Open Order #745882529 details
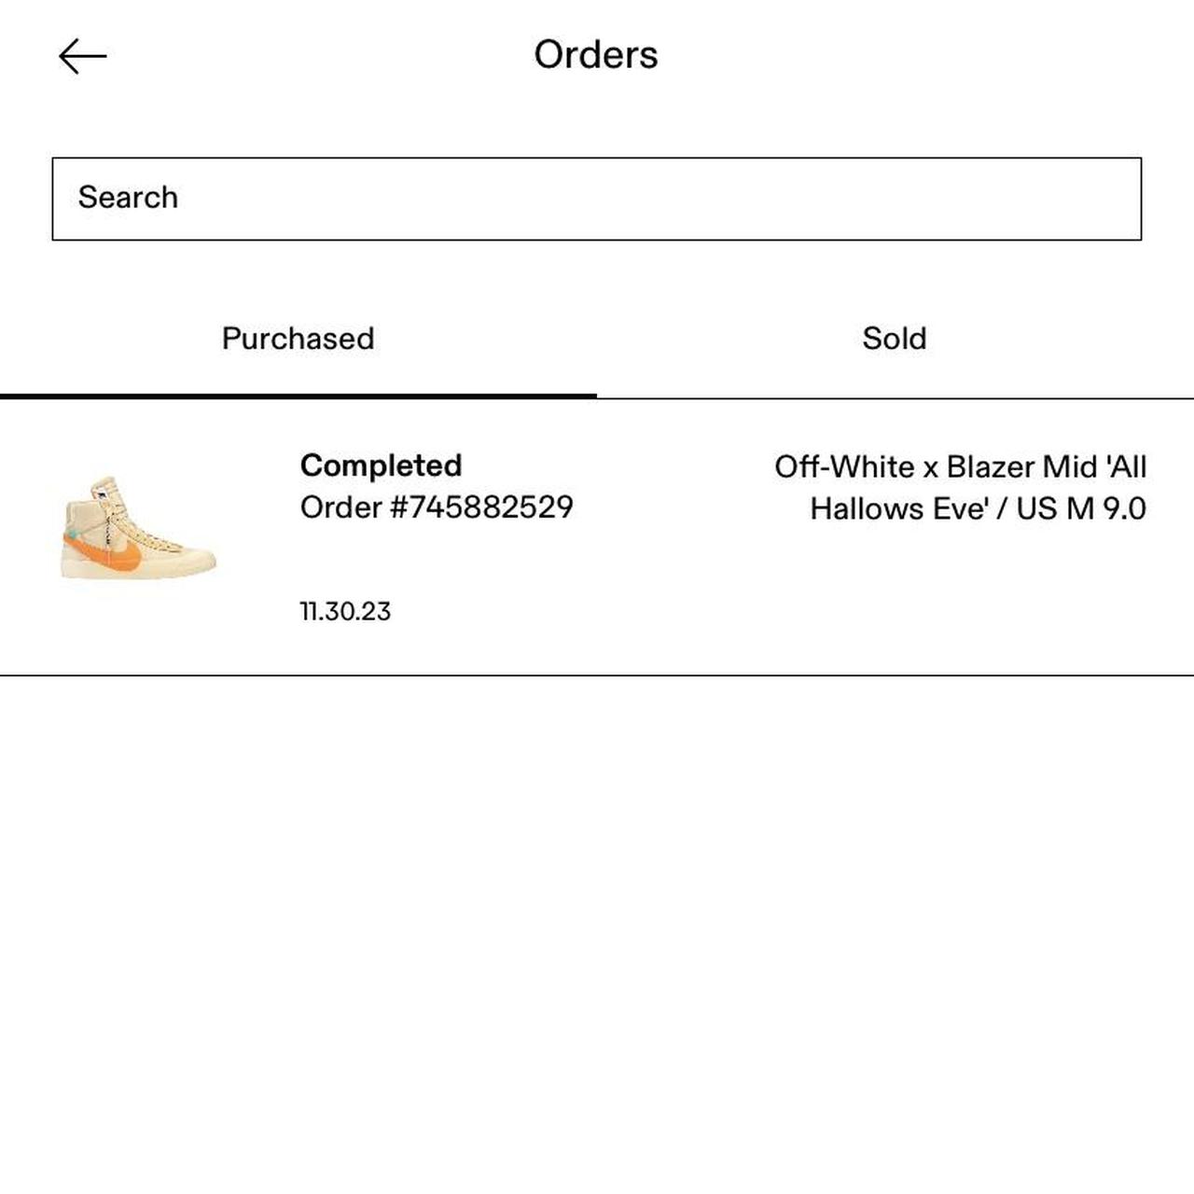Viewport: 1194px width, 1194px height. point(437,507)
